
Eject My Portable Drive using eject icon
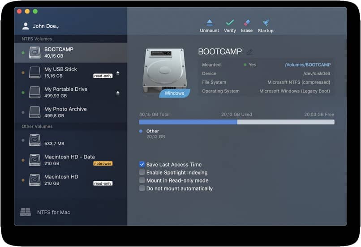point(118,93)
